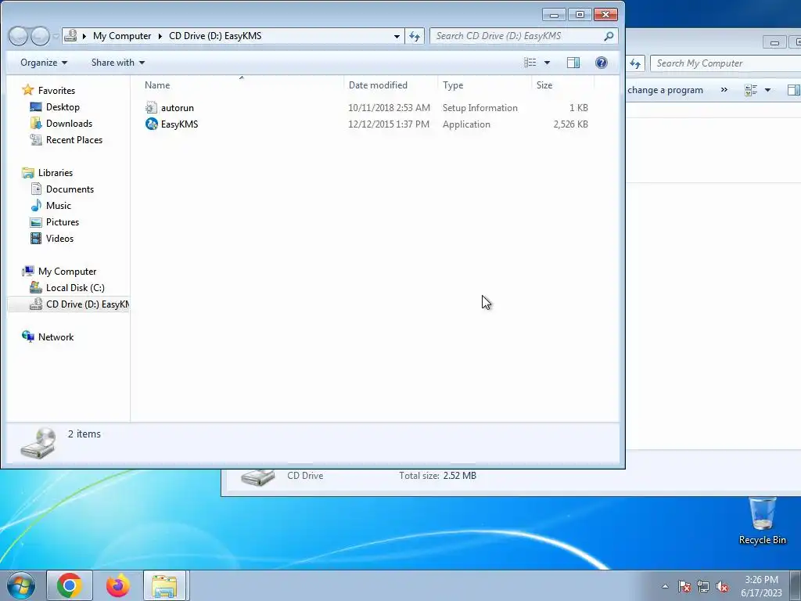Open Explorer help via question mark
This screenshot has width=801, height=601.
(602, 63)
